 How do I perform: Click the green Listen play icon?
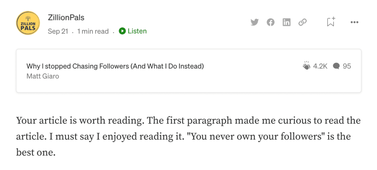pyautogui.click(x=122, y=31)
